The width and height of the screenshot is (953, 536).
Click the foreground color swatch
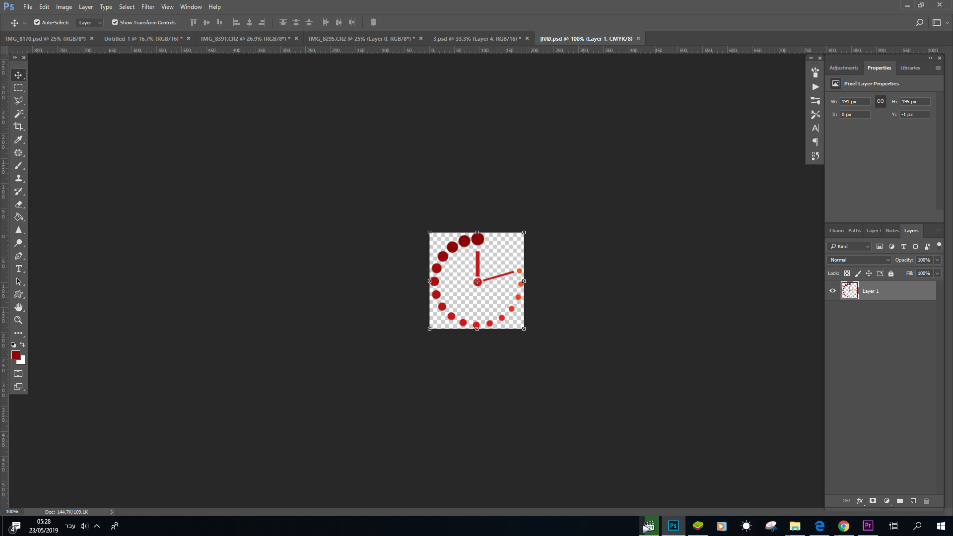point(15,354)
